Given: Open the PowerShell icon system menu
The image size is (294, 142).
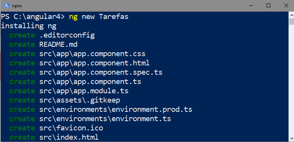Looking at the screenshot, I should 7,6.
